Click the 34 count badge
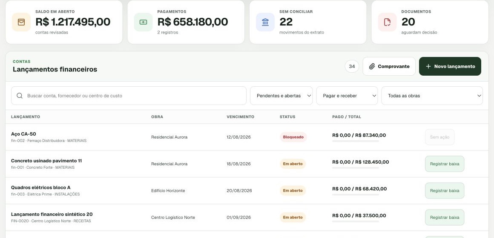 (352, 66)
